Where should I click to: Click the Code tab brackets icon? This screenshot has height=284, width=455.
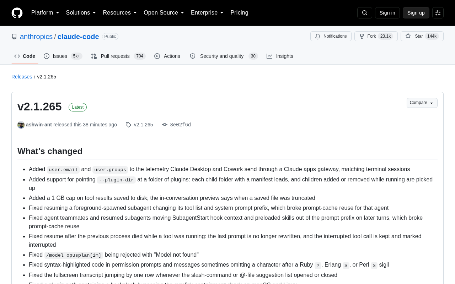tap(17, 56)
